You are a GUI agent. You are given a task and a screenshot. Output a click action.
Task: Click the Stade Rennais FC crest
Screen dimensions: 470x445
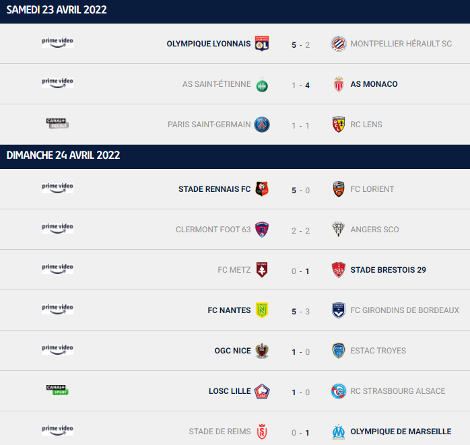pos(262,189)
